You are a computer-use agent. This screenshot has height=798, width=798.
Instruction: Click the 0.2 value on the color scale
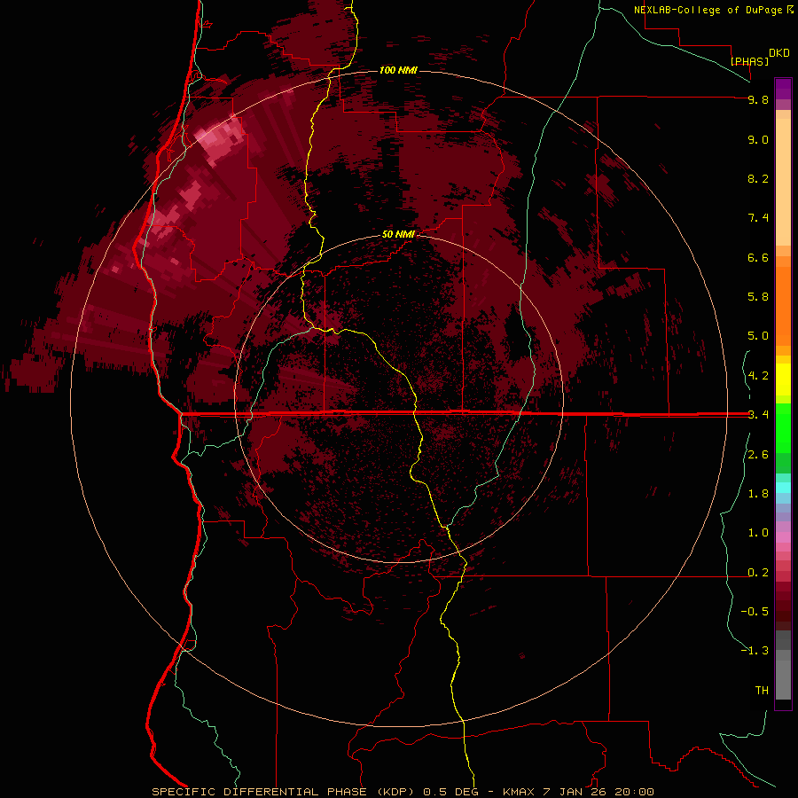(758, 573)
